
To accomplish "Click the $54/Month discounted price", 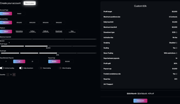I will pyautogui.click(x=142, y=94).
